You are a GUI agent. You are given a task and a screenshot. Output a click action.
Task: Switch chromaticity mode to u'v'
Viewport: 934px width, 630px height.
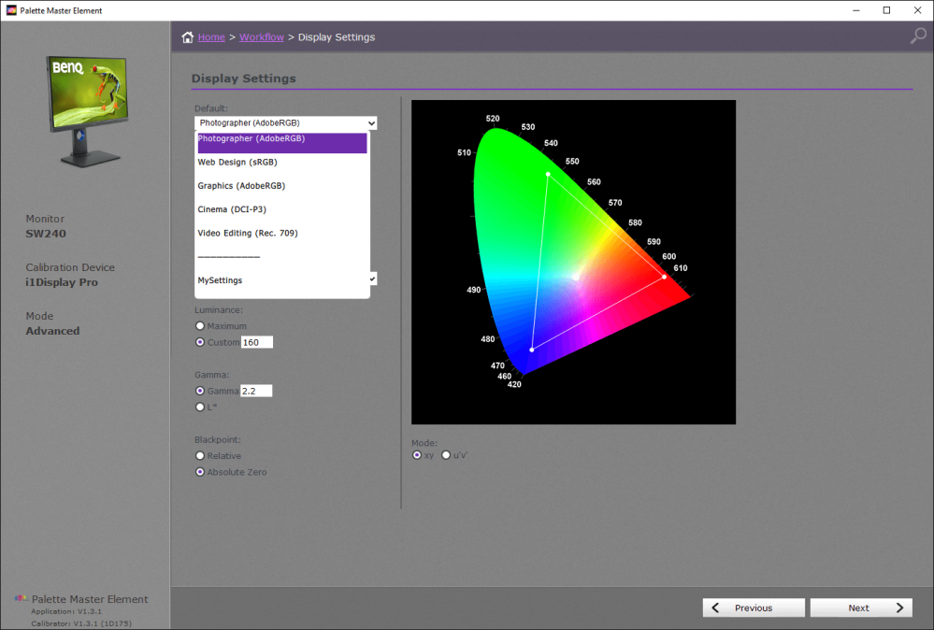click(446, 455)
